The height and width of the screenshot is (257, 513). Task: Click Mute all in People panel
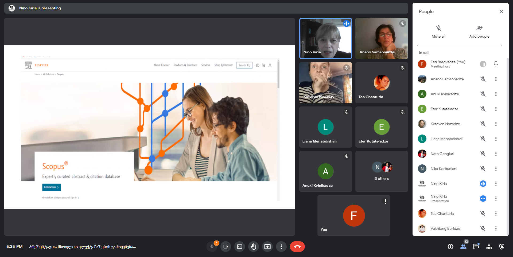pyautogui.click(x=438, y=31)
